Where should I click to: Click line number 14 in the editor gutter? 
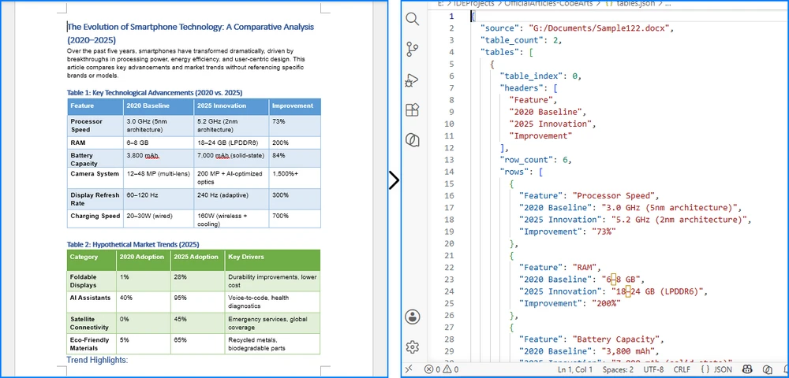449,172
